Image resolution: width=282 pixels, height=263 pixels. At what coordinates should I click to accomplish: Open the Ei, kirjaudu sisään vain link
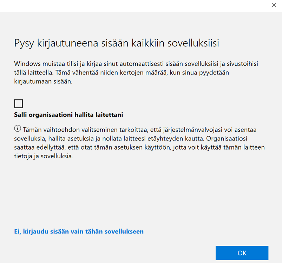tap(79, 231)
